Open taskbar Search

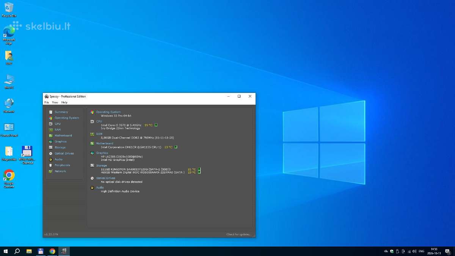tap(17, 251)
